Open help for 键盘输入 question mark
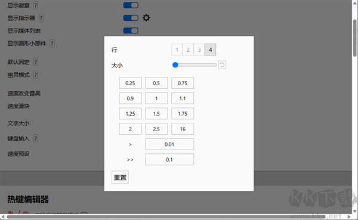The width and height of the screenshot is (358, 220). [35, 138]
